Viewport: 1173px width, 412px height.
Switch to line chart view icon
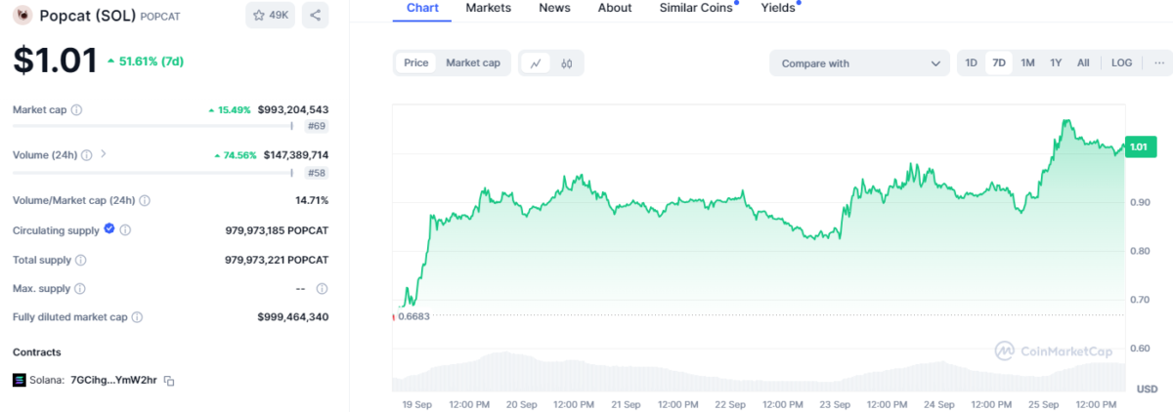click(x=536, y=63)
